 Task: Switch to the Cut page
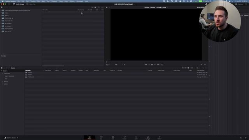tap(101, 138)
